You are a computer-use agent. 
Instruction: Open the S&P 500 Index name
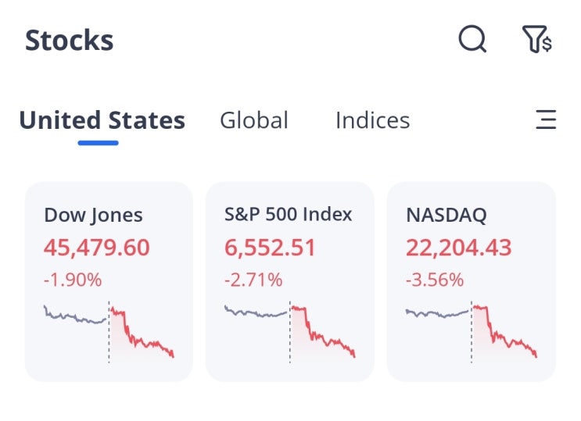tap(289, 214)
